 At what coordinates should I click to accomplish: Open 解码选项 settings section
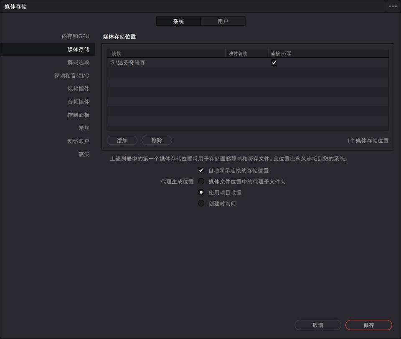tap(78, 62)
